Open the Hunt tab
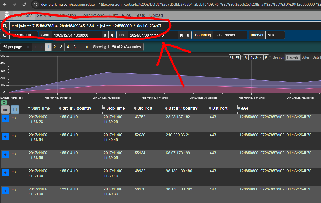This screenshot has width=321, height=203. tap(113, 15)
